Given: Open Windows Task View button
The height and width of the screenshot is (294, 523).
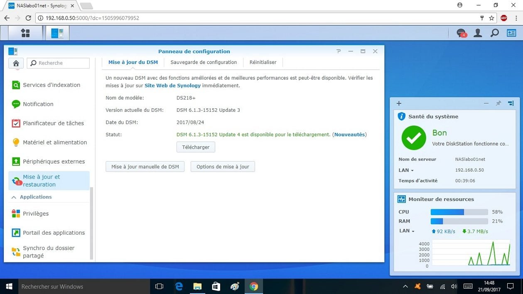Looking at the screenshot, I should [159, 287].
